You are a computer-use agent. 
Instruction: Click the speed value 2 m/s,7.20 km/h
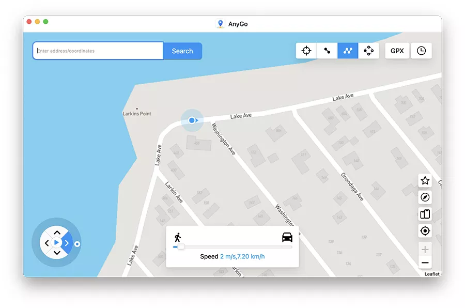click(242, 256)
